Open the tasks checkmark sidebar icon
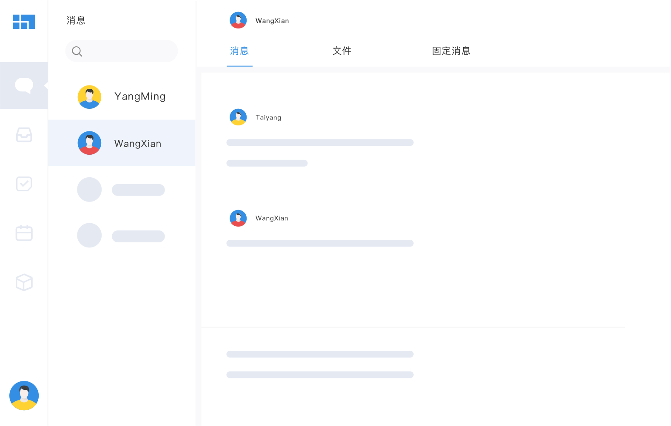The height and width of the screenshot is (426, 671). (x=24, y=184)
